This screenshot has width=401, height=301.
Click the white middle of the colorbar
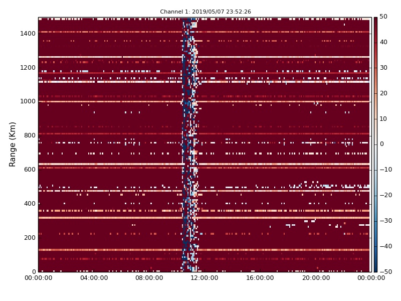375,144
